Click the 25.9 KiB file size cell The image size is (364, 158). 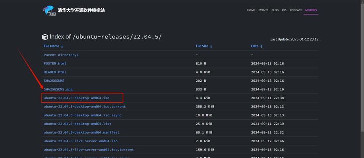pos(204,124)
